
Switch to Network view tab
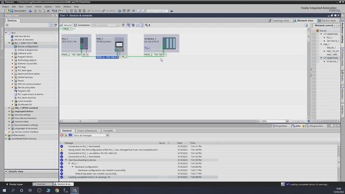pos(303,20)
